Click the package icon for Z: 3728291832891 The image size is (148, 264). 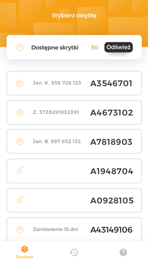point(20,112)
